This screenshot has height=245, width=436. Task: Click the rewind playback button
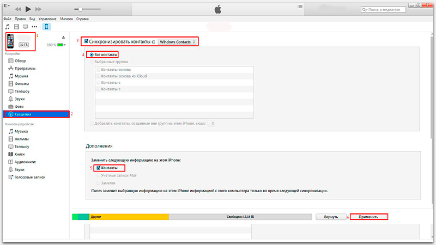click(x=18, y=9)
